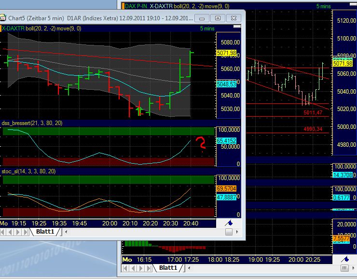Click the small white bar icon right of Chart5's 5 mins

click(237, 27)
